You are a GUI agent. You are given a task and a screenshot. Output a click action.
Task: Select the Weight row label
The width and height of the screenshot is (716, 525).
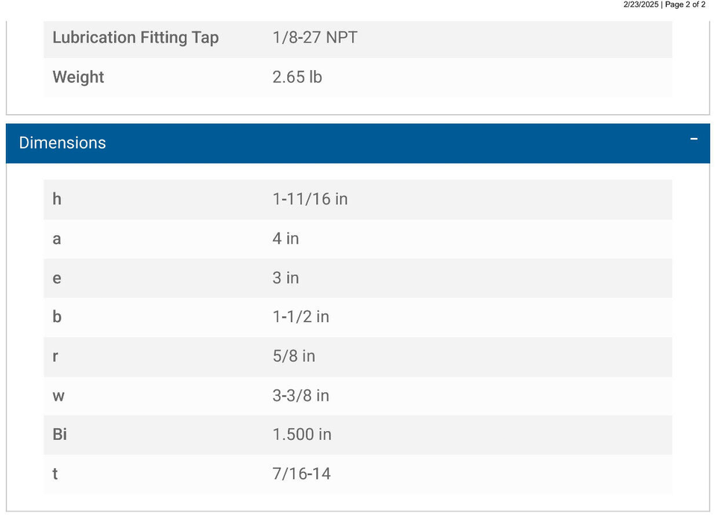click(78, 77)
